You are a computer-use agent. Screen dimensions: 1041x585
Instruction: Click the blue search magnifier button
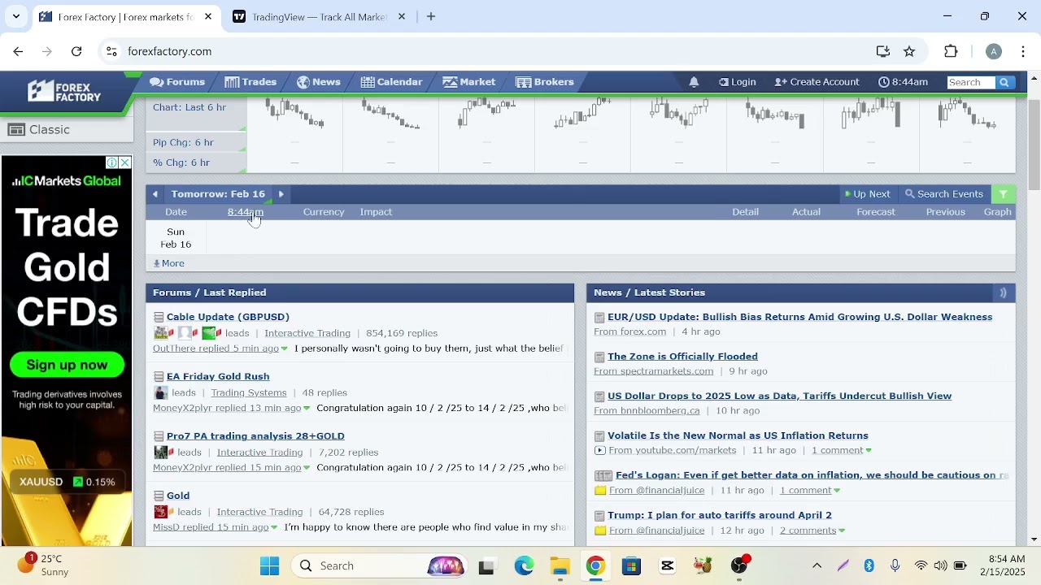pyautogui.click(x=1004, y=82)
